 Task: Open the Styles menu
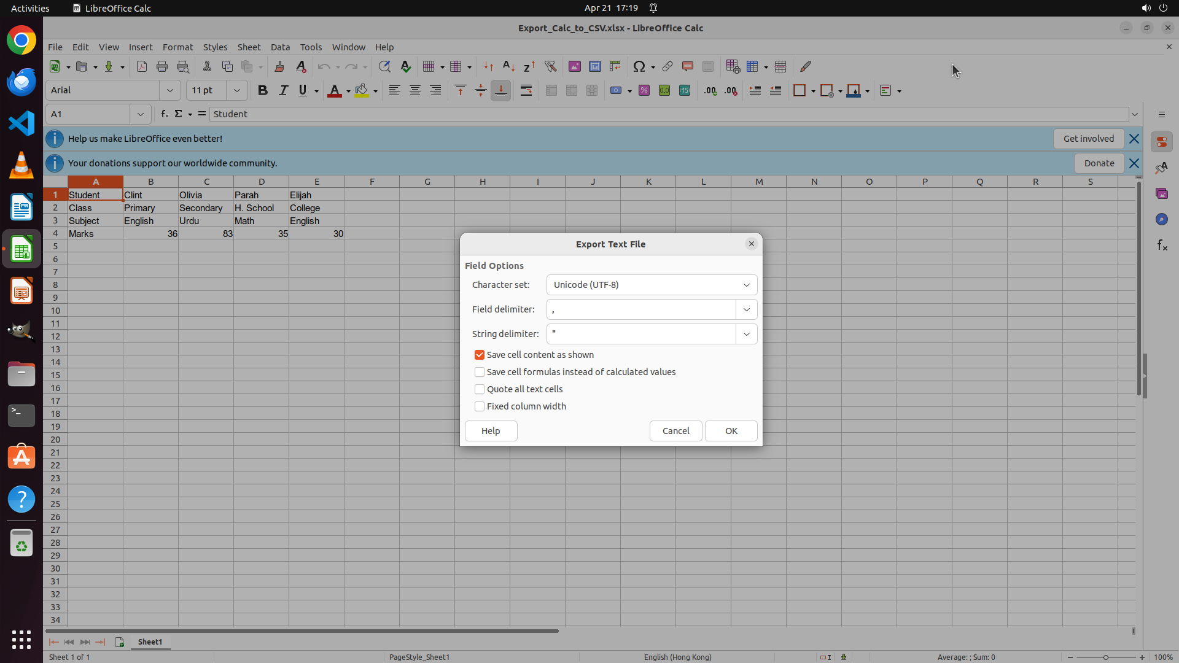215,47
